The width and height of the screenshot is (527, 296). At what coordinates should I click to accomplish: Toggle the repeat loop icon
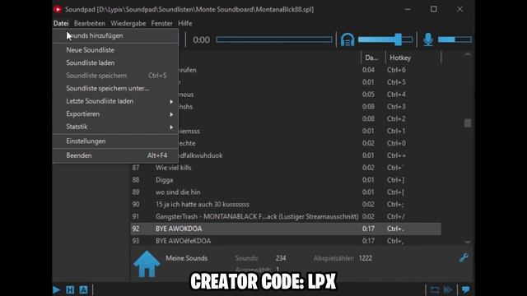pos(435,290)
